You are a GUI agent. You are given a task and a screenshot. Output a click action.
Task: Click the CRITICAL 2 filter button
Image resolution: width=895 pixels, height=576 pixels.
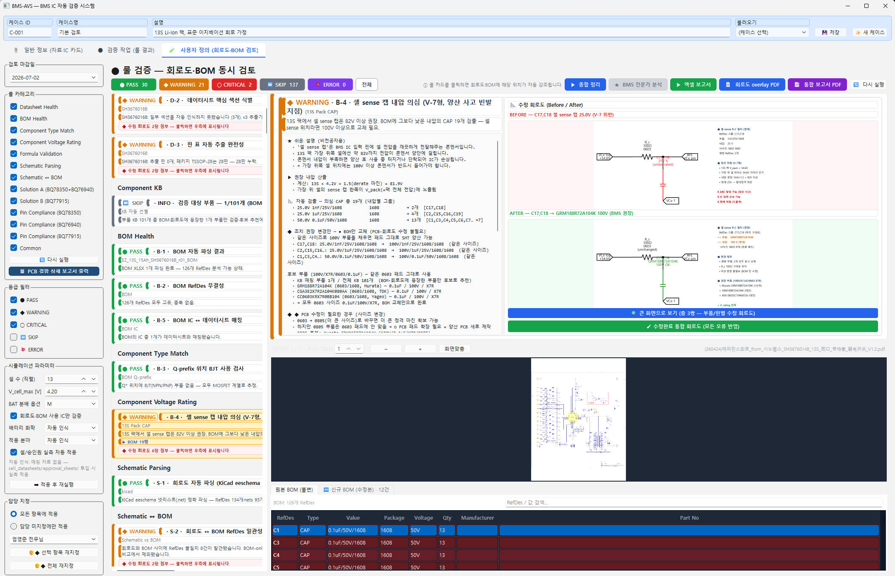pos(234,84)
